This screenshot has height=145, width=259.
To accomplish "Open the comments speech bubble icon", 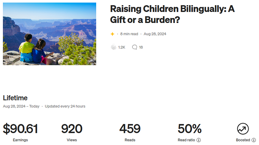I will (x=135, y=47).
